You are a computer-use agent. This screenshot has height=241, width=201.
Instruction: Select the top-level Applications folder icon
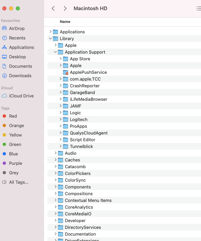pos(55,32)
